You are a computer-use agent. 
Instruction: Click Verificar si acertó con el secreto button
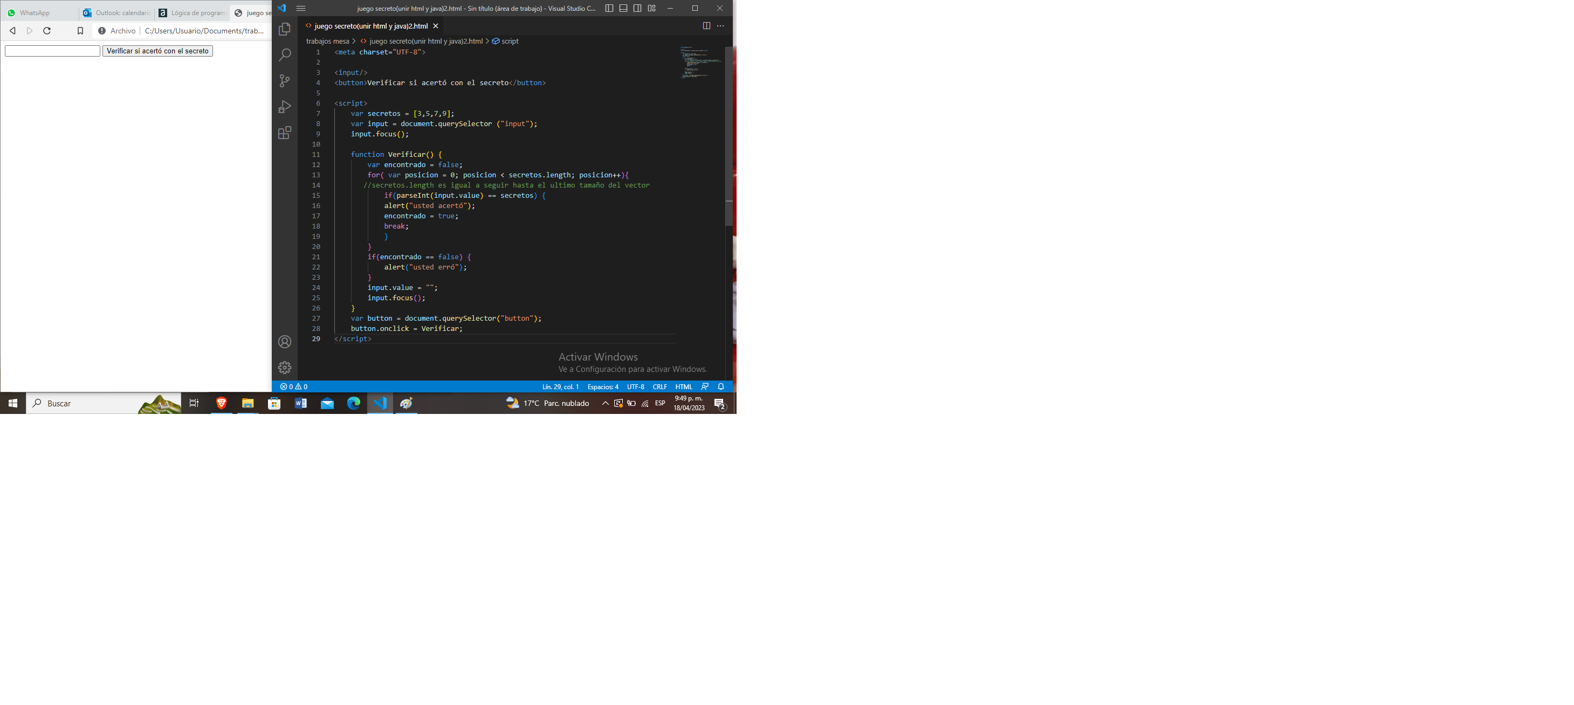(x=156, y=50)
